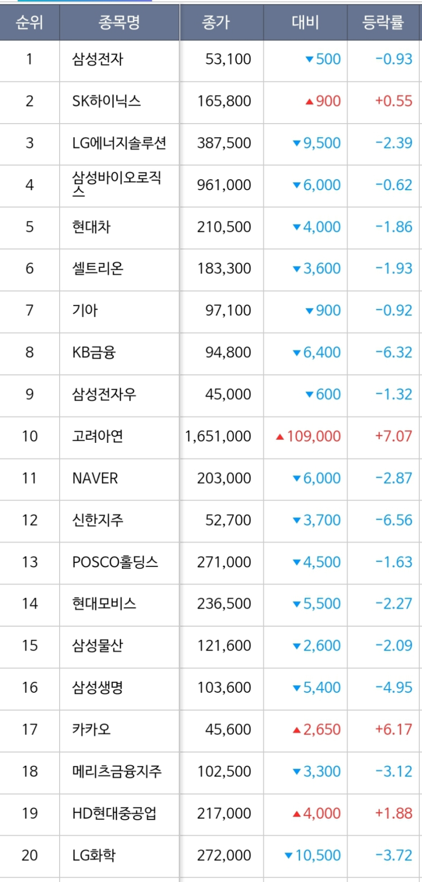Click the blue down arrow in KB금융 row
The width and height of the screenshot is (422, 882).
click(297, 353)
